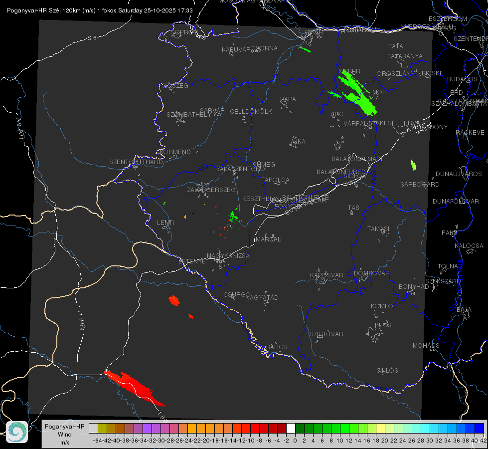Click the CSURGÓ city label
The height and width of the screenshot is (449, 488).
coord(237,295)
